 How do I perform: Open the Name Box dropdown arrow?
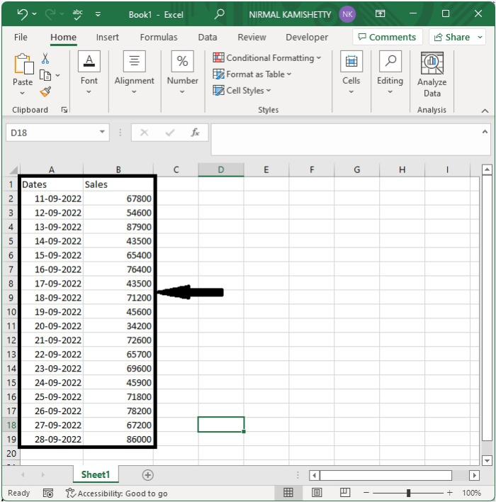[x=102, y=132]
